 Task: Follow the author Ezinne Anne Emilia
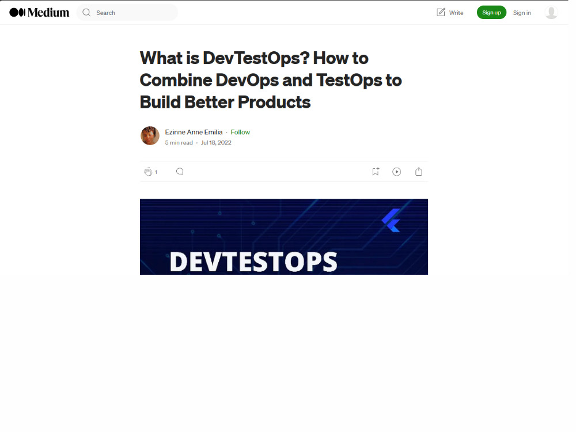coord(240,132)
